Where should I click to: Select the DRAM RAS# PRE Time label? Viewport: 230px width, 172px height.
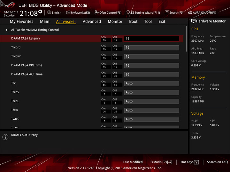[x=27, y=65]
